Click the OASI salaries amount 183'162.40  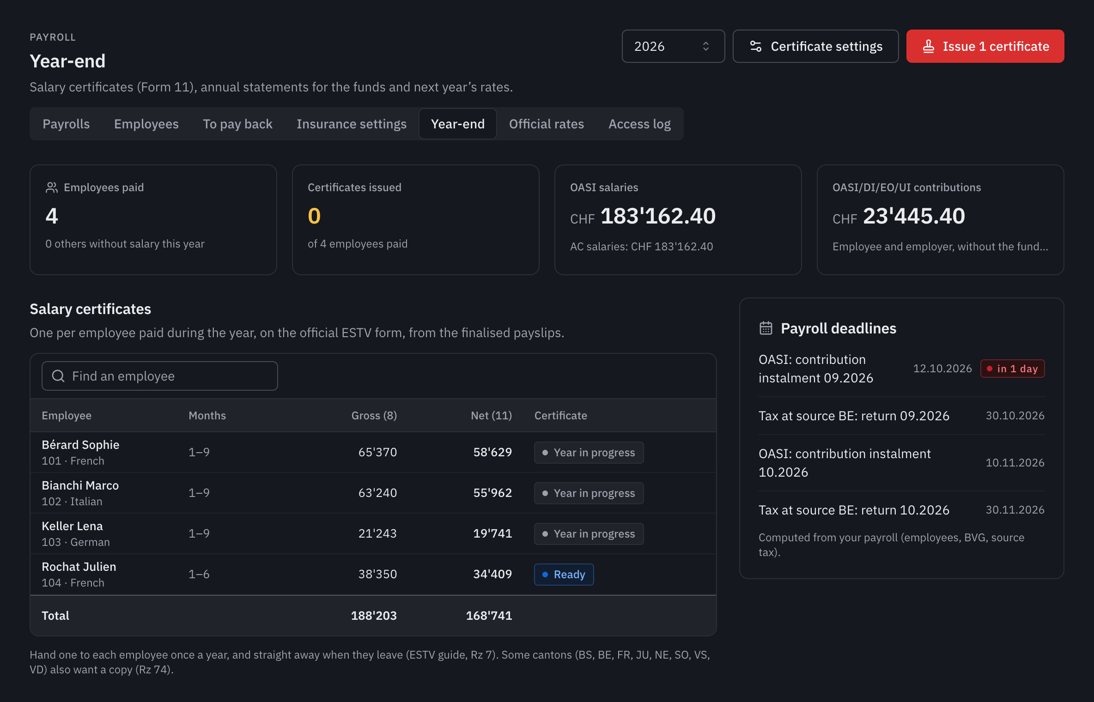pyautogui.click(x=658, y=216)
